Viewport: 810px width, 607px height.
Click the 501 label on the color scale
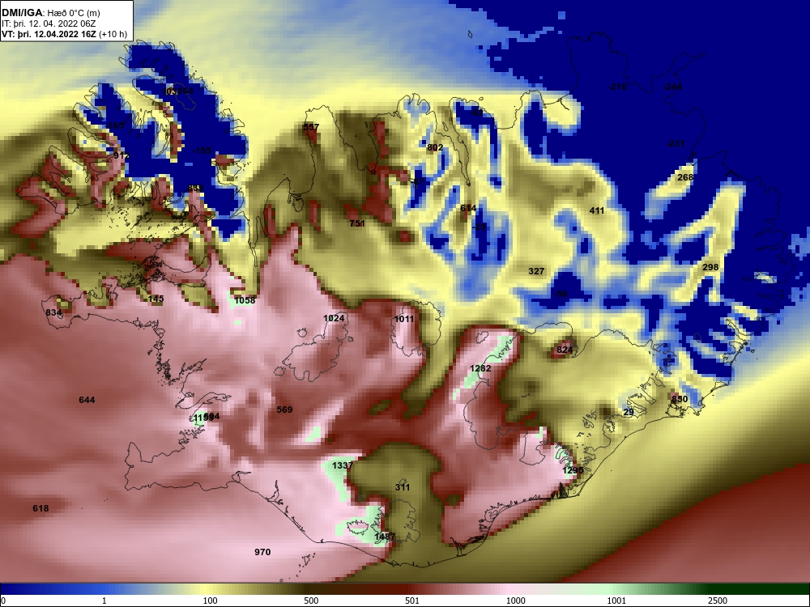tap(411, 601)
